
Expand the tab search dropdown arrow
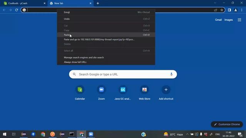point(215,3)
